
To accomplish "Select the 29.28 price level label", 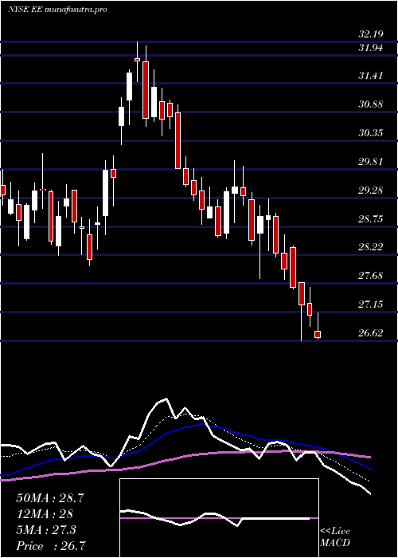I will coord(371,191).
